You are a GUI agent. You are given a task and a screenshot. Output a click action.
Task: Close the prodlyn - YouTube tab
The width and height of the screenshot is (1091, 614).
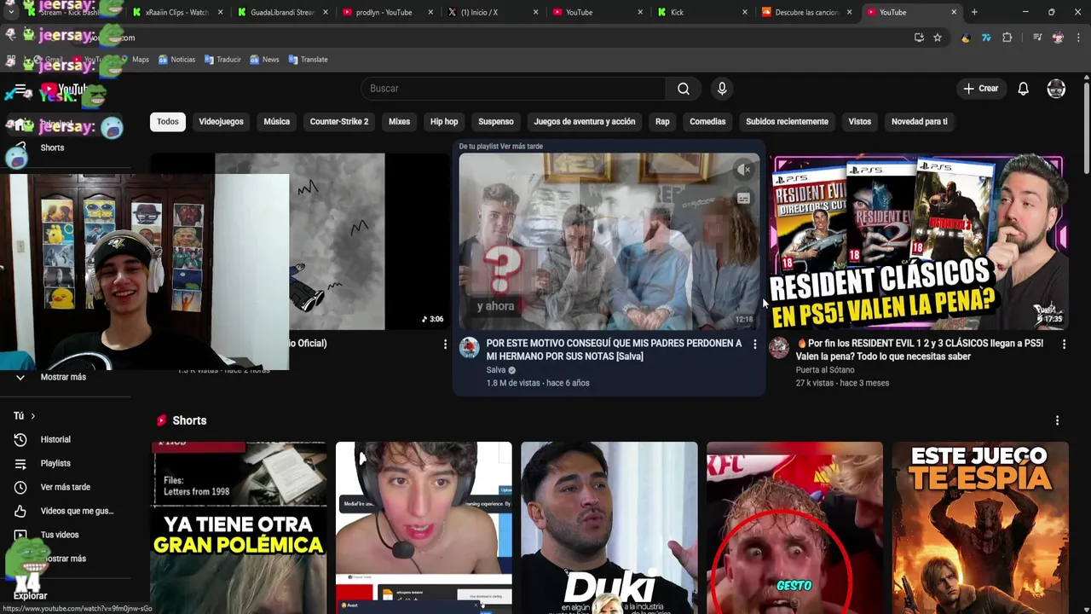(430, 12)
